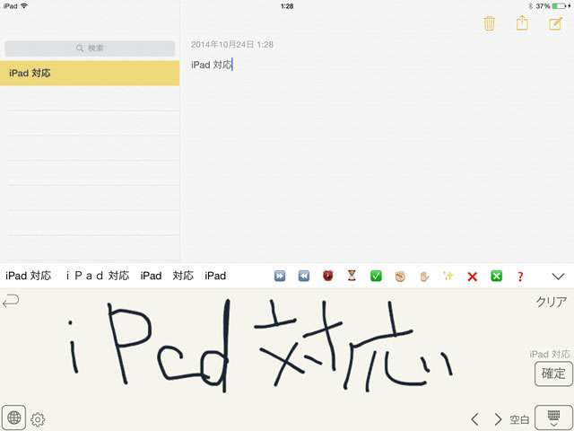This screenshot has height=431, width=574.
Task: Dismiss keyboard with hide-keyboard button
Action: click(553, 418)
